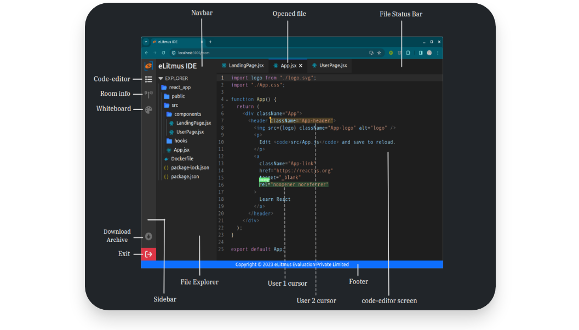Open the Room info antenna icon

(x=148, y=95)
